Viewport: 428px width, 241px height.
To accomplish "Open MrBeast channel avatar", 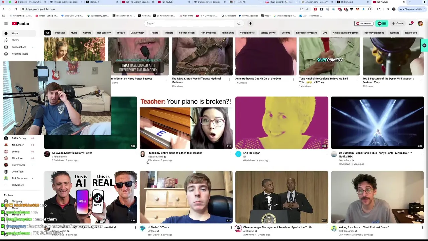I will 143,228.
